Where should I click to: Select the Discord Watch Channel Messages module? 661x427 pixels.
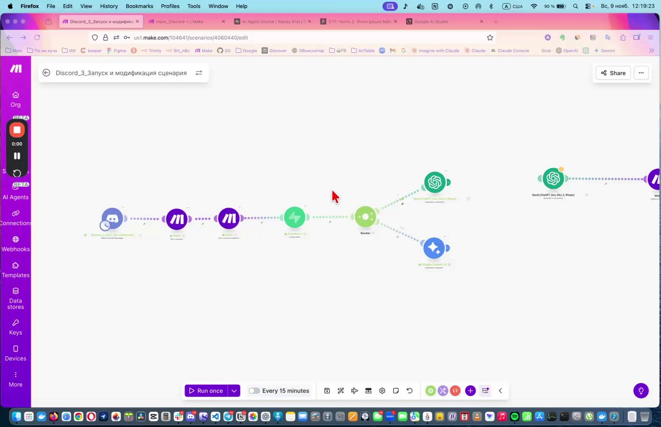(x=112, y=218)
